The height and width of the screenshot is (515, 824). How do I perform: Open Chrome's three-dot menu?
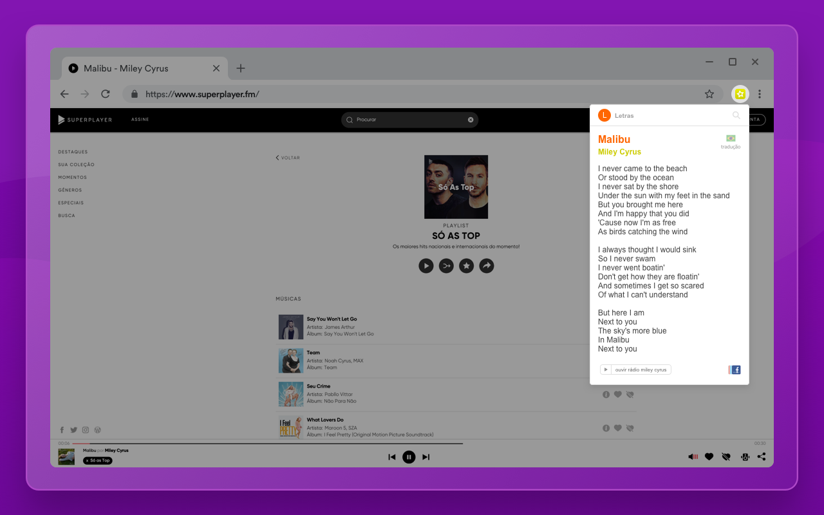tap(760, 94)
